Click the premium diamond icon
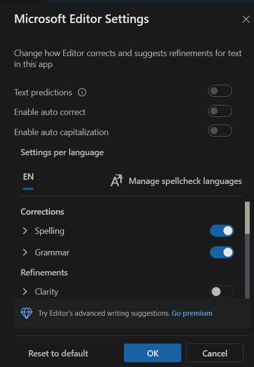The width and height of the screenshot is (254, 367). [26, 313]
